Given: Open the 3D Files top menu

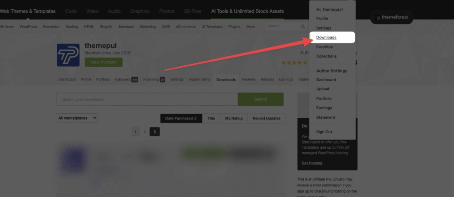Looking at the screenshot, I should coord(192,11).
